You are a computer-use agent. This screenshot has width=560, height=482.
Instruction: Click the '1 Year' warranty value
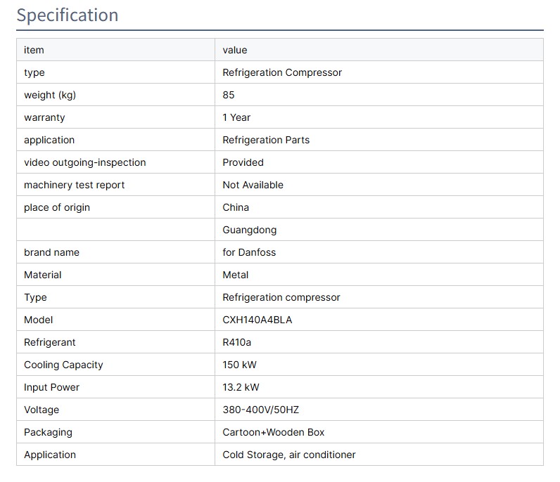236,117
